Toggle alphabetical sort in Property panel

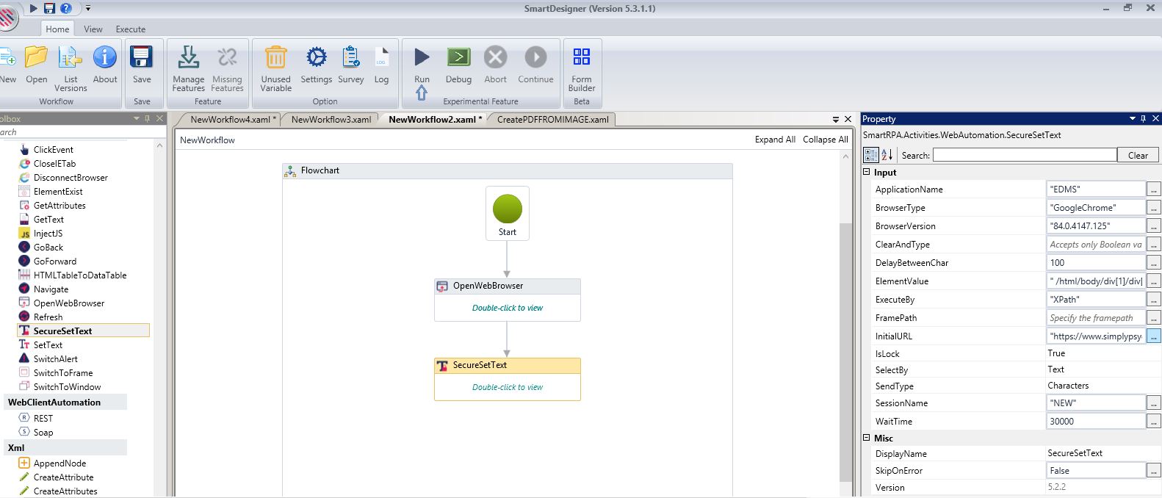(887, 155)
